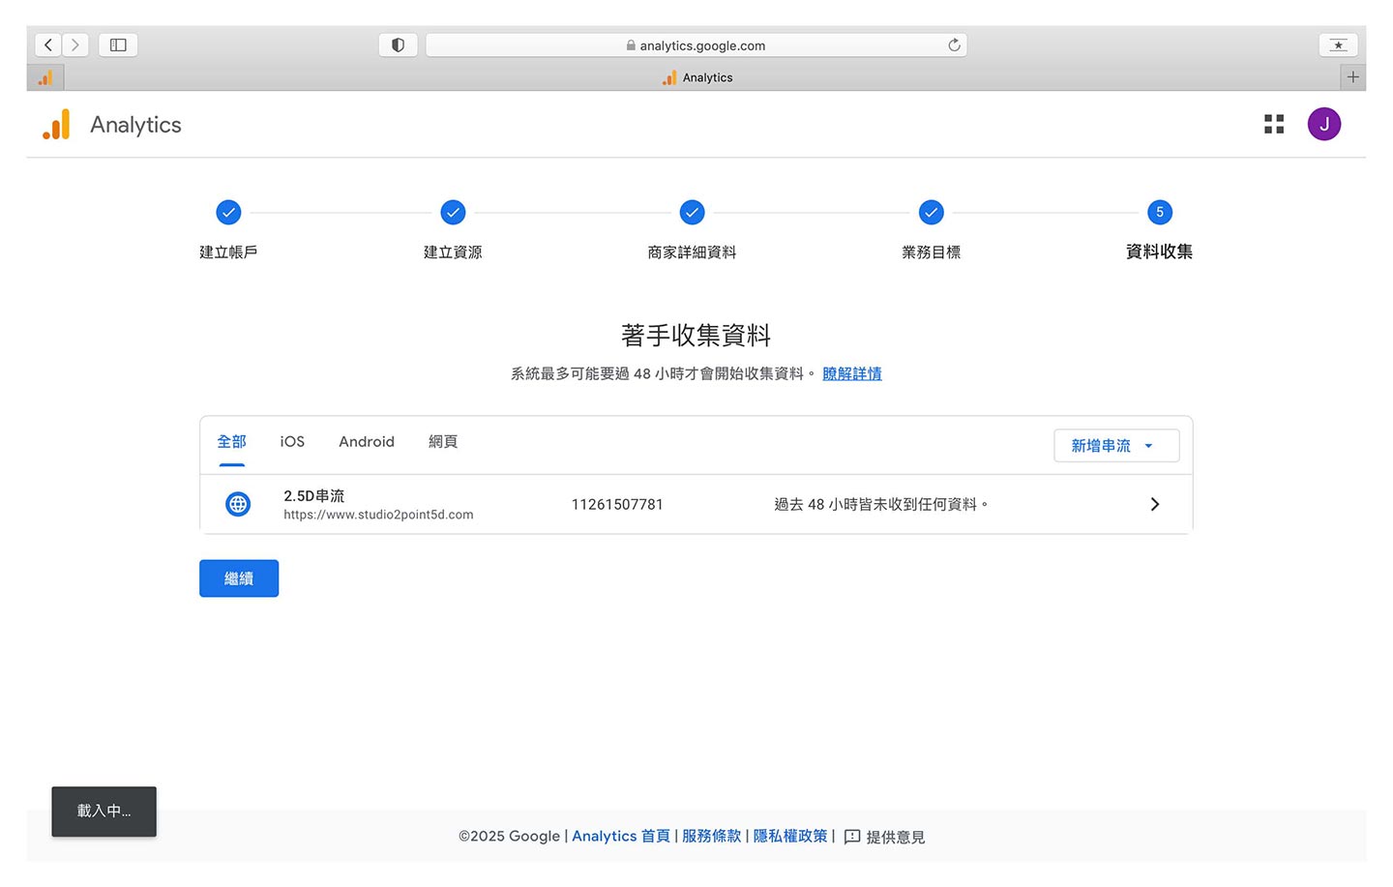The height and width of the screenshot is (887, 1393).
Task: Click the Google Analytics logo icon
Action: (x=56, y=125)
